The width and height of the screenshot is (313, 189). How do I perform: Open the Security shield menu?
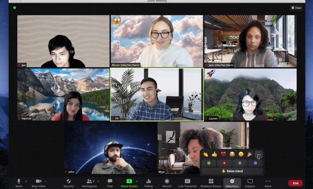tap(69, 183)
